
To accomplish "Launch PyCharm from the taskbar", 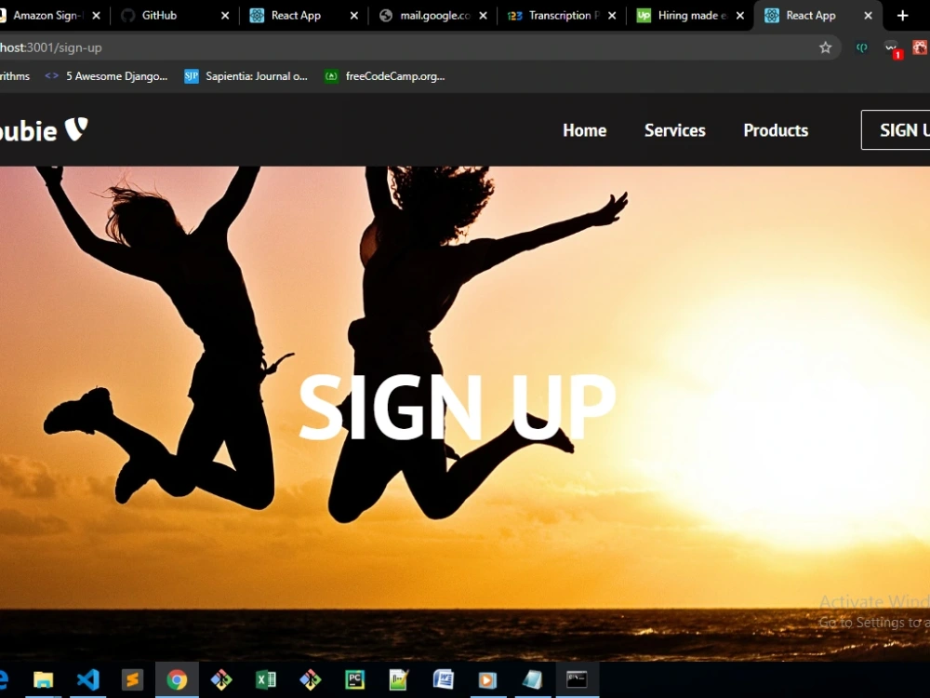I will point(354,679).
